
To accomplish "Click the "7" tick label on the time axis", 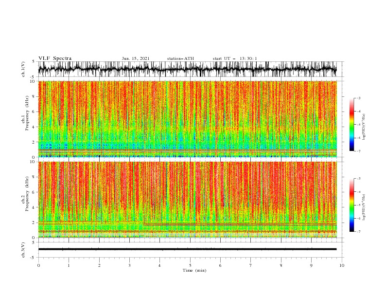I will point(251,265).
